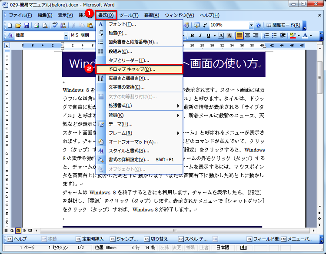Open the 罫線(A) menu
Viewport: 326px width, 254px height.
point(152,15)
